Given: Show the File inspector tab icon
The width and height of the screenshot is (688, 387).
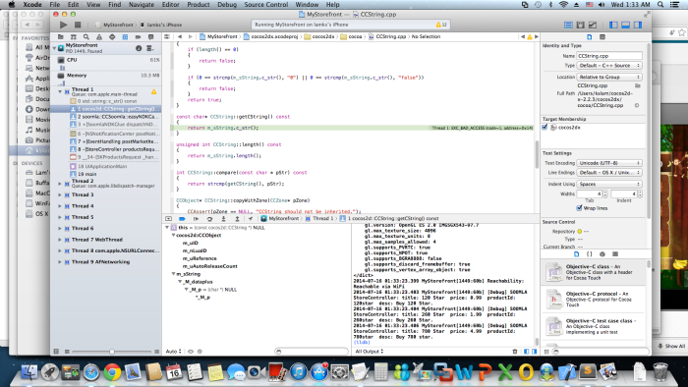Looking at the screenshot, I should [x=590, y=36].
